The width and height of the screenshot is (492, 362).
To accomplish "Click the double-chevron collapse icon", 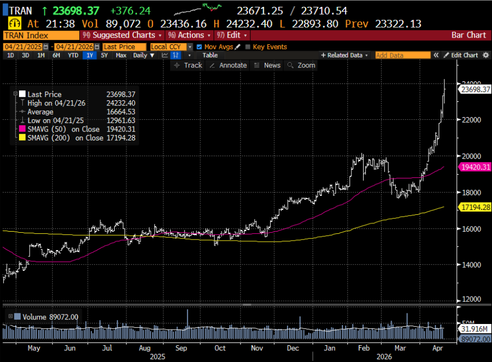I will point(437,55).
